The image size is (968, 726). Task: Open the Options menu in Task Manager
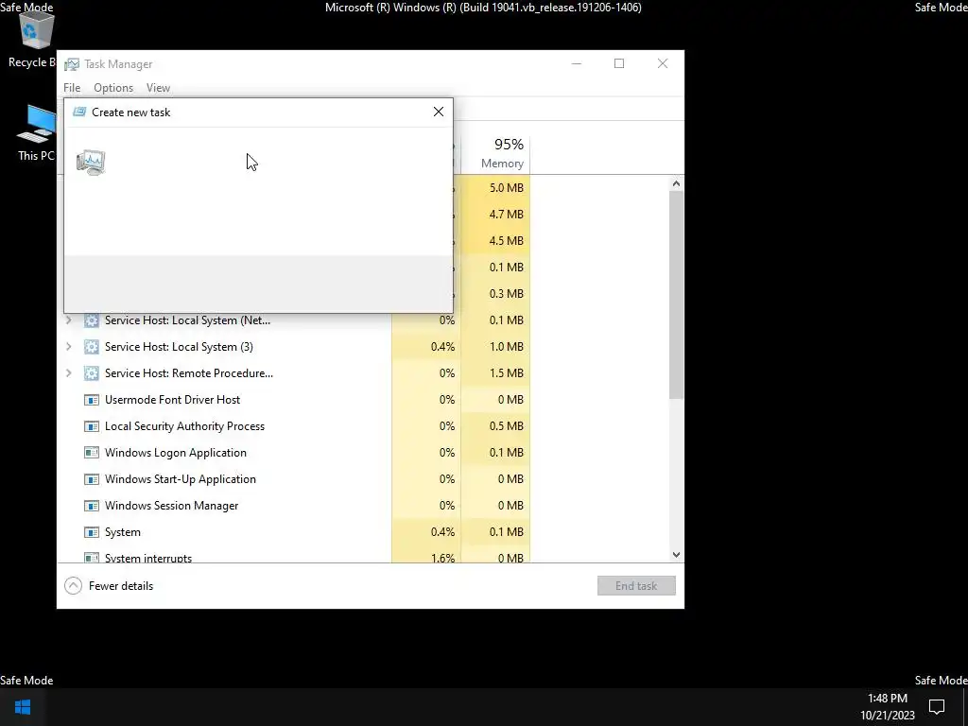click(x=113, y=88)
